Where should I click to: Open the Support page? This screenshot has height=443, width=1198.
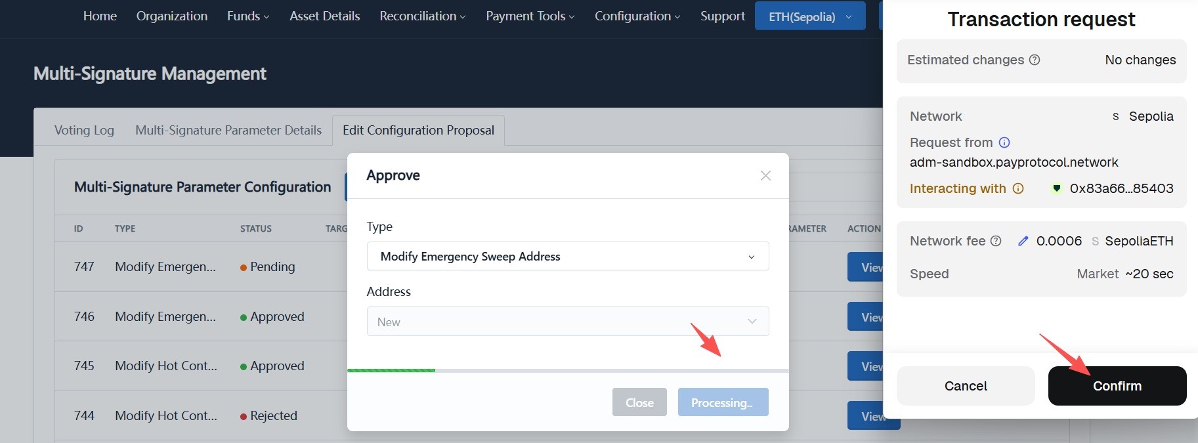coord(723,16)
